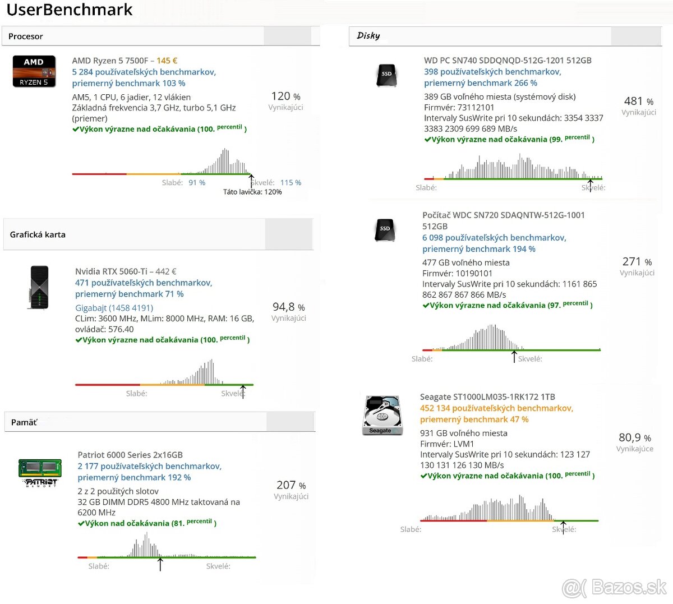
Task: Click the Patriot memory module icon
Action: click(x=40, y=472)
